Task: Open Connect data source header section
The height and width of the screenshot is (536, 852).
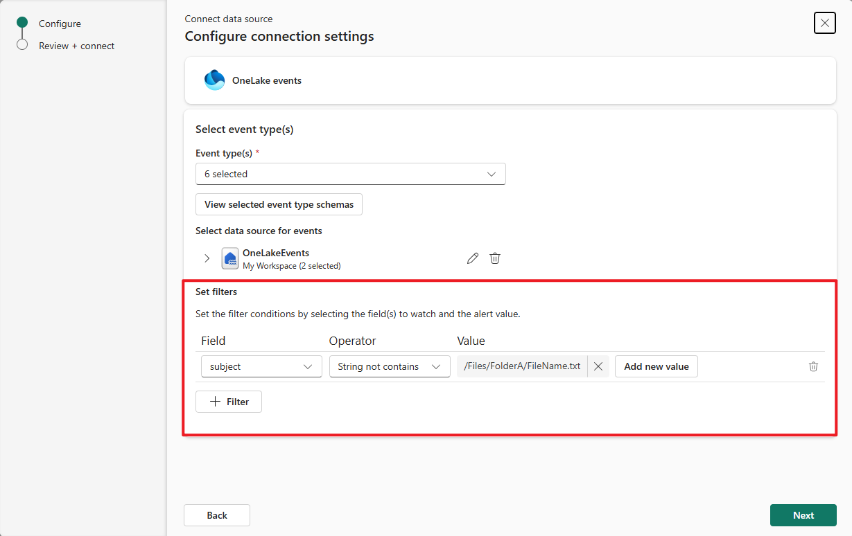Action: point(228,19)
